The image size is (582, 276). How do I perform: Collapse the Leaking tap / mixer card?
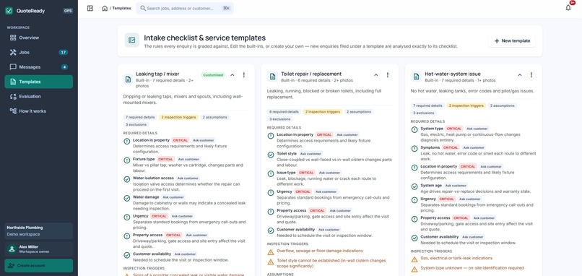coord(233,75)
